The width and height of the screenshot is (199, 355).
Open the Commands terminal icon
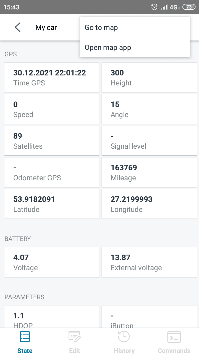pos(174,337)
